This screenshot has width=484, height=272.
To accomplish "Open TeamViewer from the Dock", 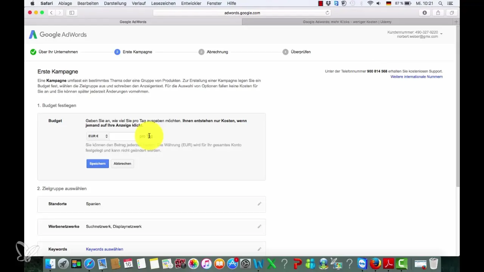I will tap(362, 264).
